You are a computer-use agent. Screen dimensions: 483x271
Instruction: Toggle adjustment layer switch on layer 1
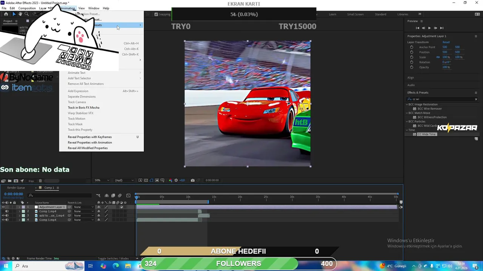pos(121,207)
